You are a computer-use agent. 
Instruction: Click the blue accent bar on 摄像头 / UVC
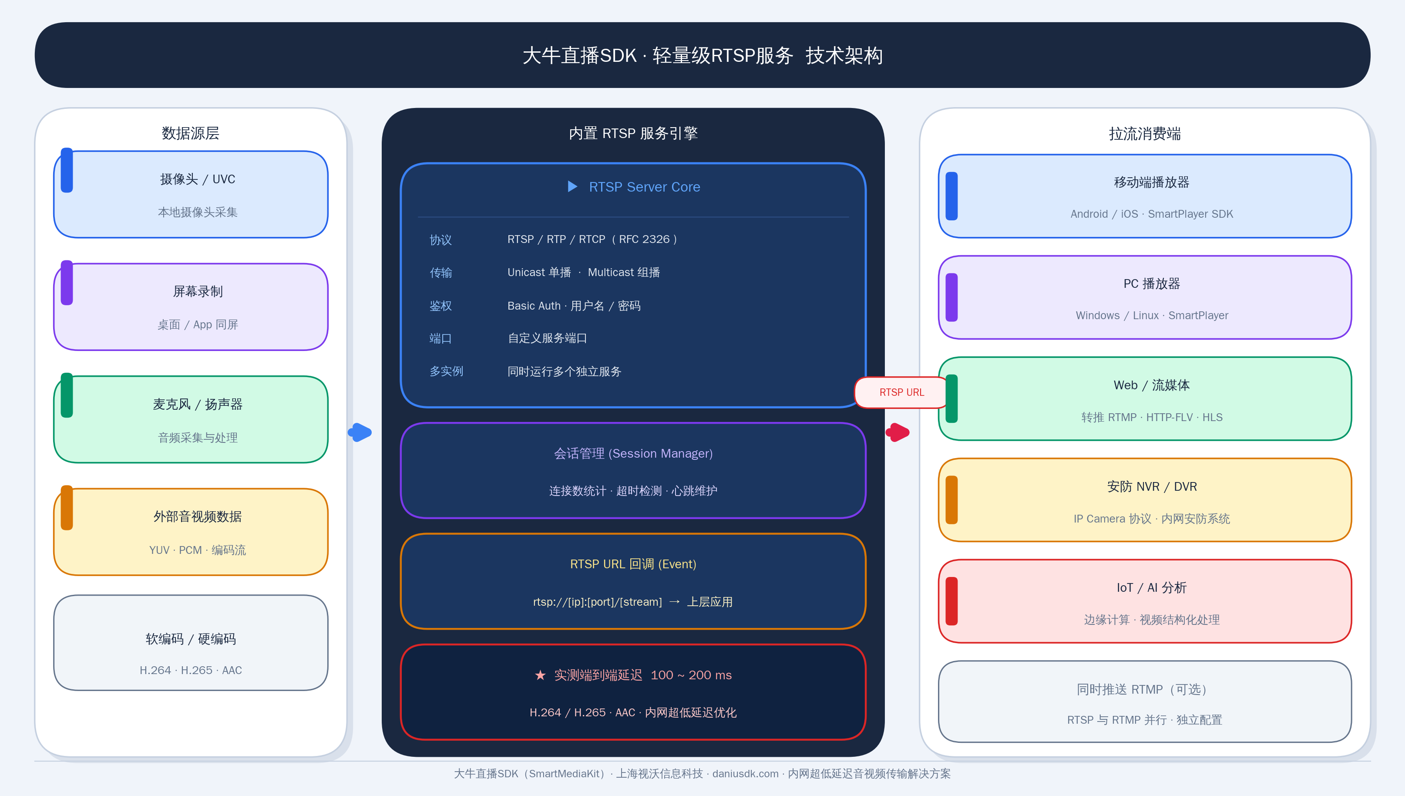coord(67,170)
